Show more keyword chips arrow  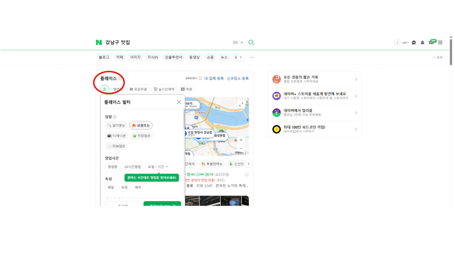[249, 164]
